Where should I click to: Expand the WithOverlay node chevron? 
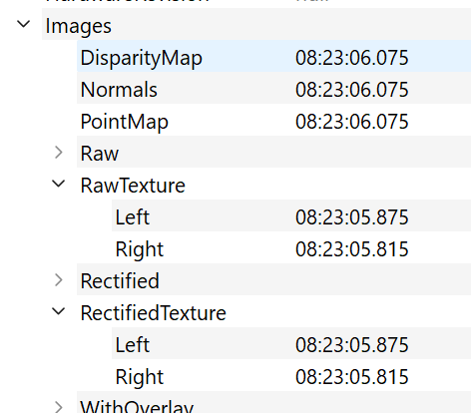(59, 408)
